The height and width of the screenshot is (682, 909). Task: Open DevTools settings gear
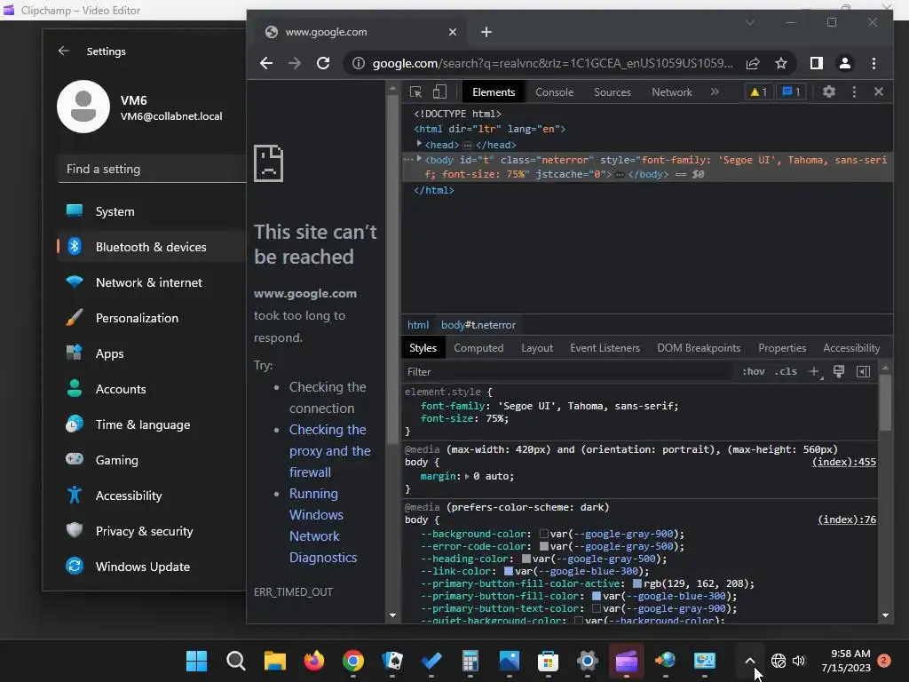coord(829,91)
